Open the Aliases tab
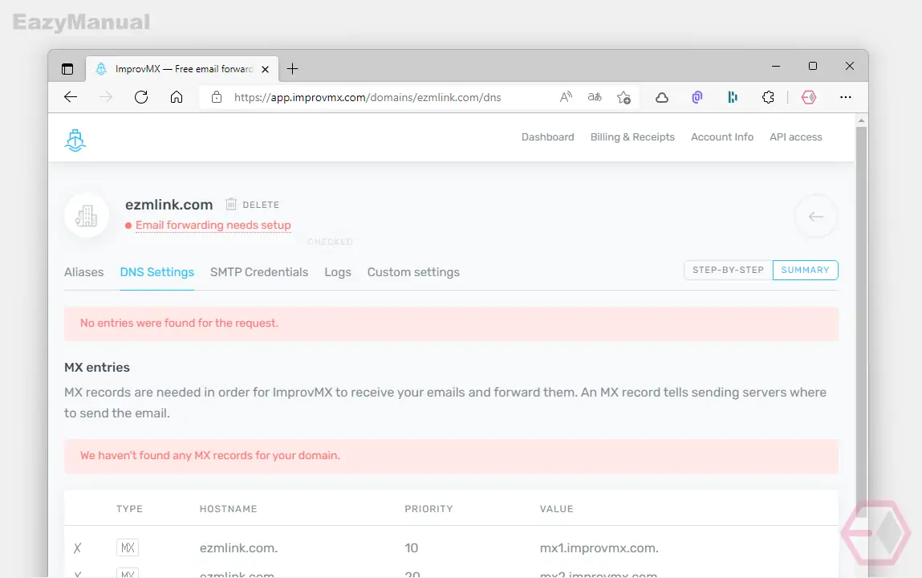 click(x=83, y=272)
